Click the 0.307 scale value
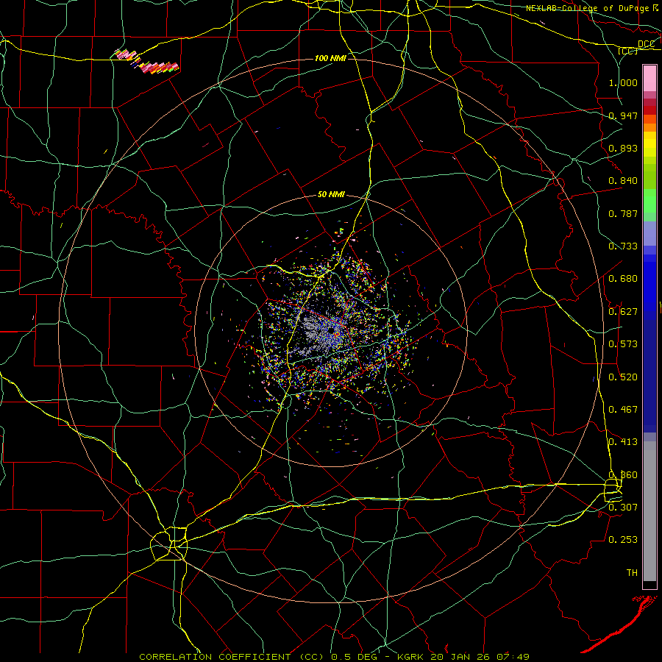 tap(623, 507)
